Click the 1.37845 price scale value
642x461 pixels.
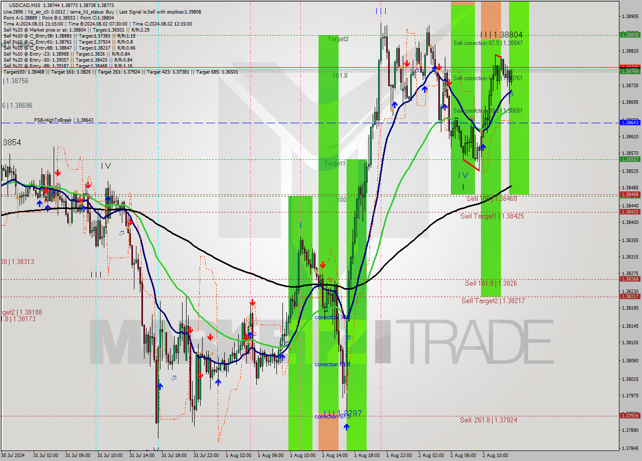click(630, 448)
